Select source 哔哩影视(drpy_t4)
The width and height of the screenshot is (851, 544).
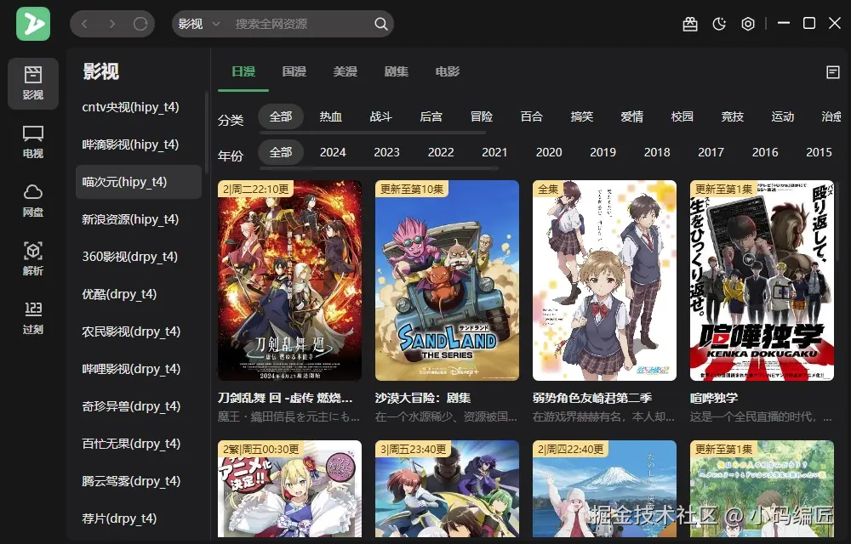pyautogui.click(x=139, y=369)
